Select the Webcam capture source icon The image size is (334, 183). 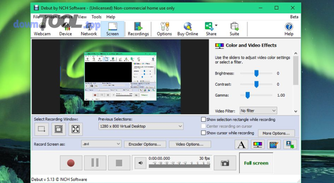[x=42, y=29]
